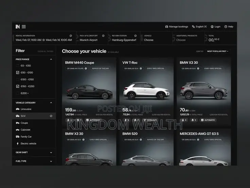
Task: Collapse the Price Range section
Action: (51, 59)
